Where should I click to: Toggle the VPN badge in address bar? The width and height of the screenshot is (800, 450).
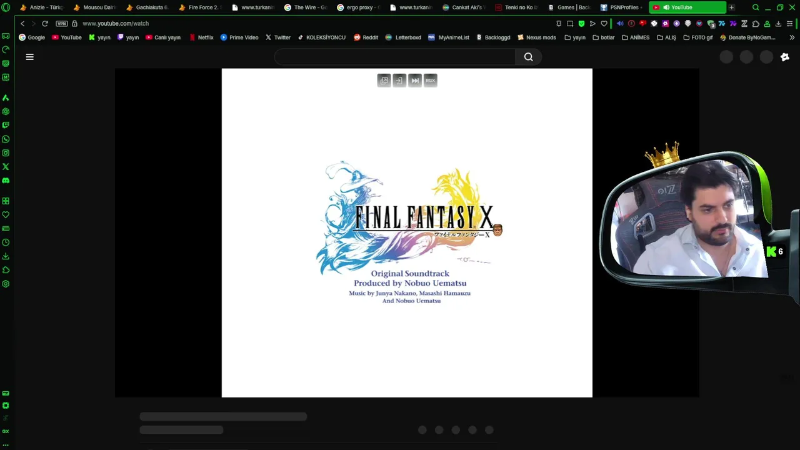[61, 23]
